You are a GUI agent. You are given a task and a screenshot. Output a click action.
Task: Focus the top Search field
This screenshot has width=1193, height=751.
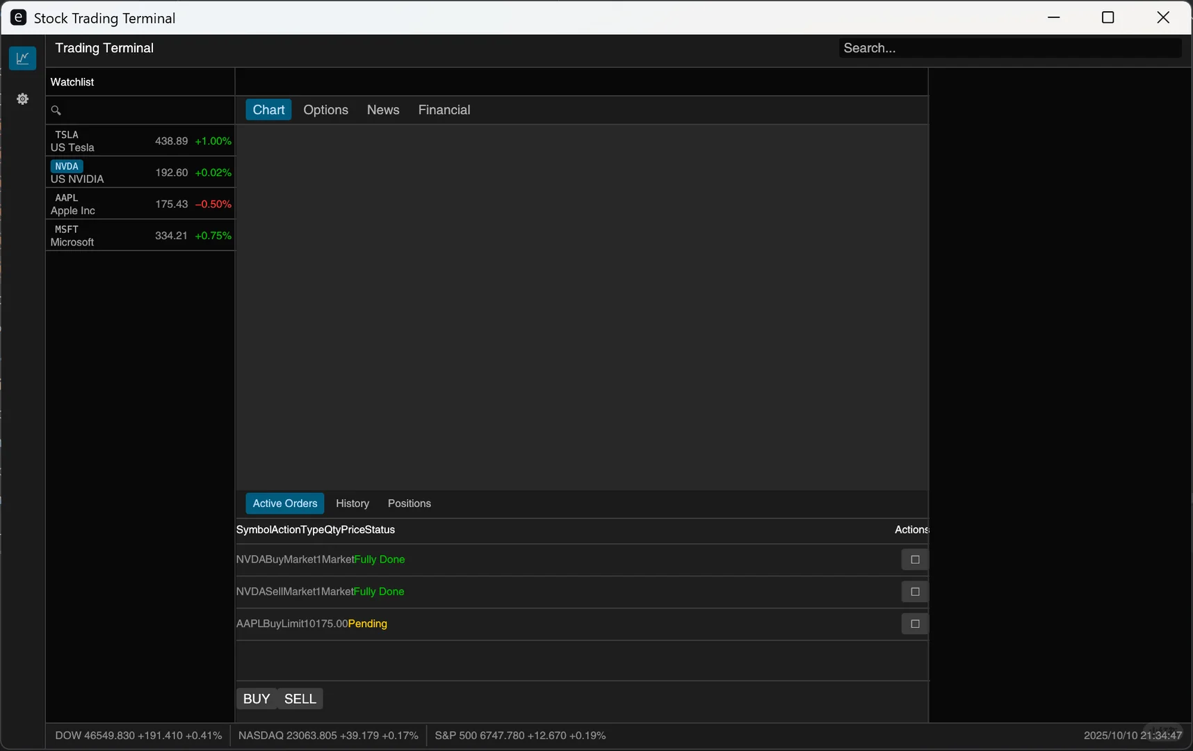tap(1009, 48)
